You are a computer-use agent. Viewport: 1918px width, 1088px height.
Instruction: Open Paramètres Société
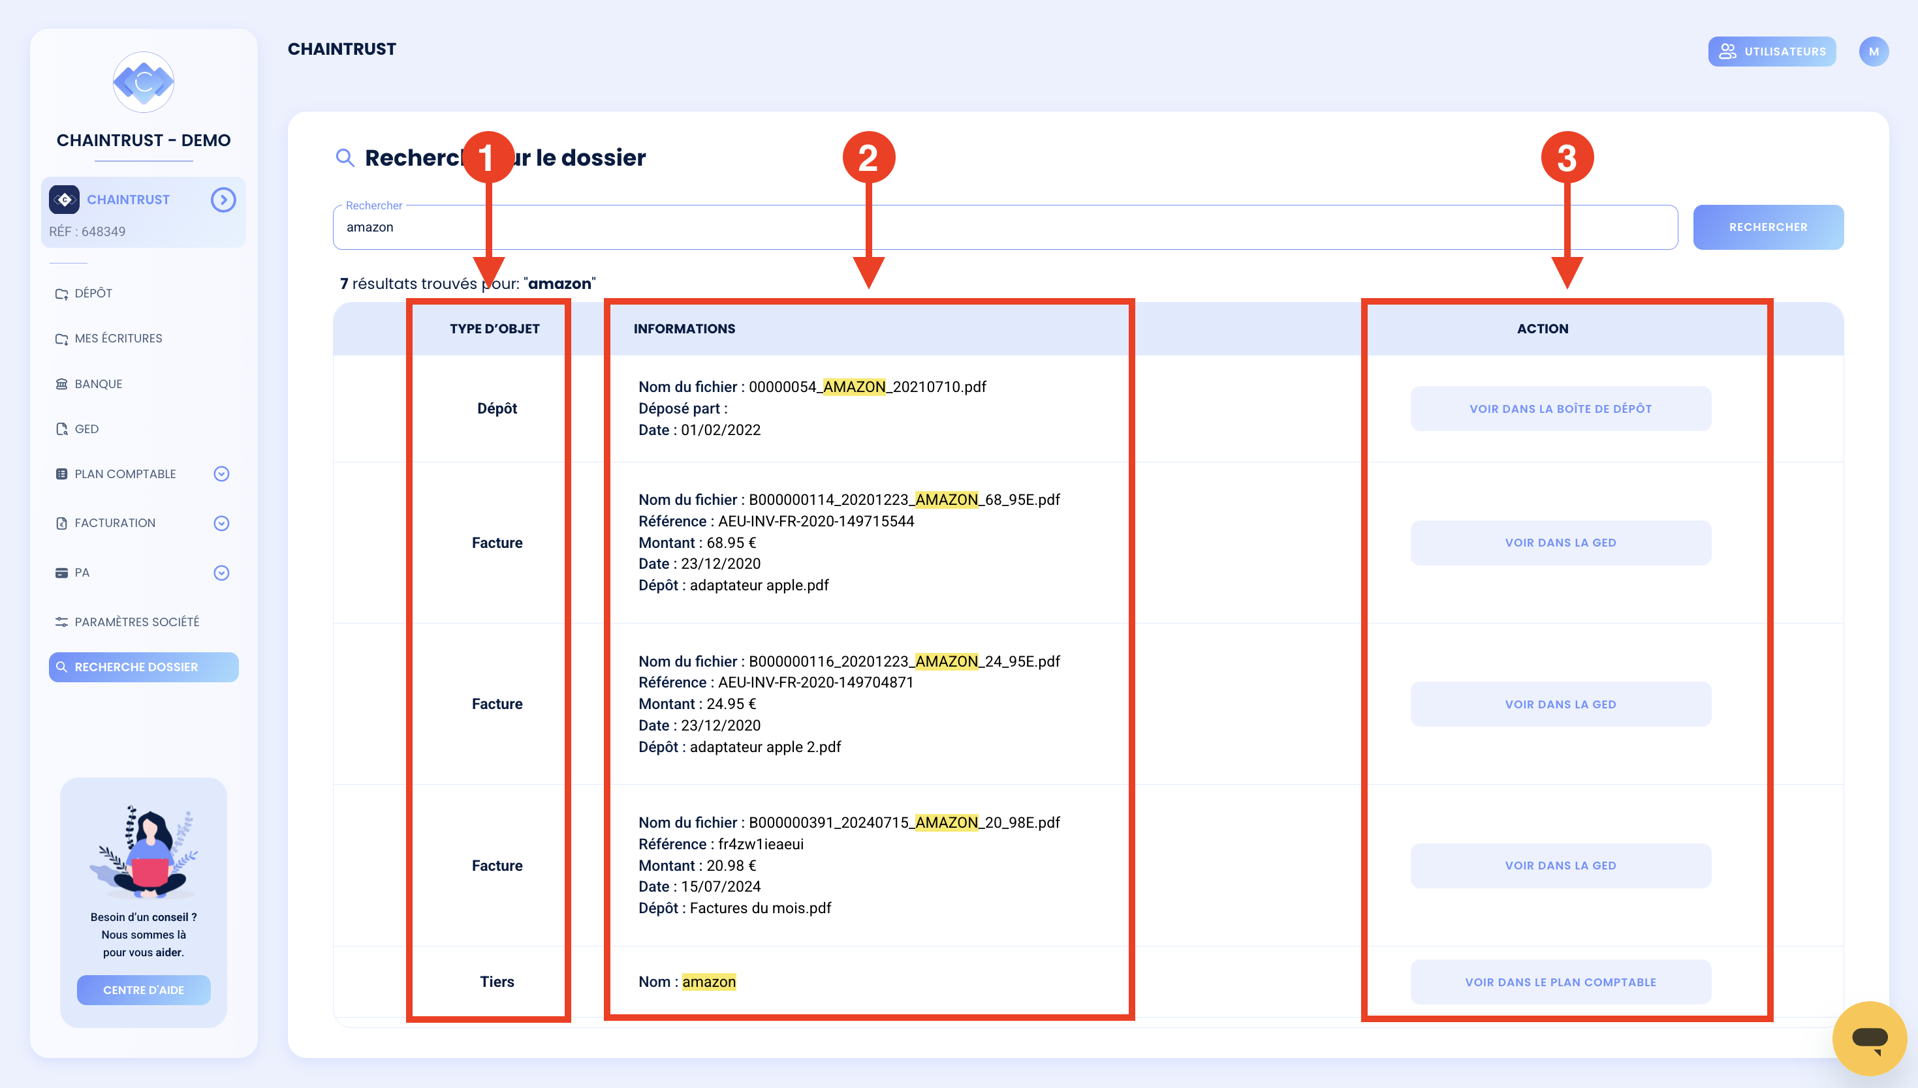pyautogui.click(x=136, y=622)
